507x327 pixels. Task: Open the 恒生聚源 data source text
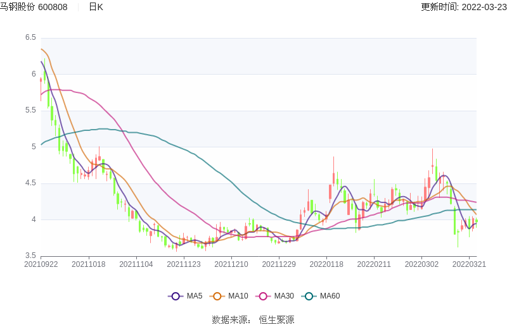(276, 320)
